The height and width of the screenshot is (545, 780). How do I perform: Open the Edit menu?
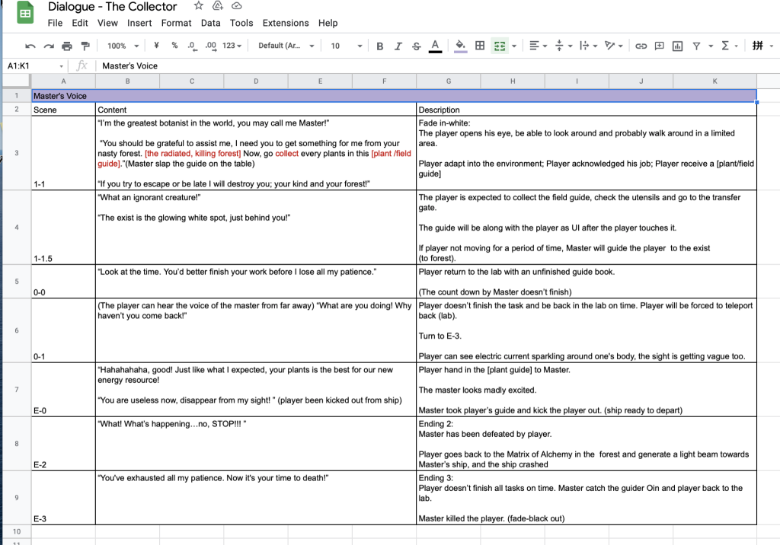[x=79, y=23]
